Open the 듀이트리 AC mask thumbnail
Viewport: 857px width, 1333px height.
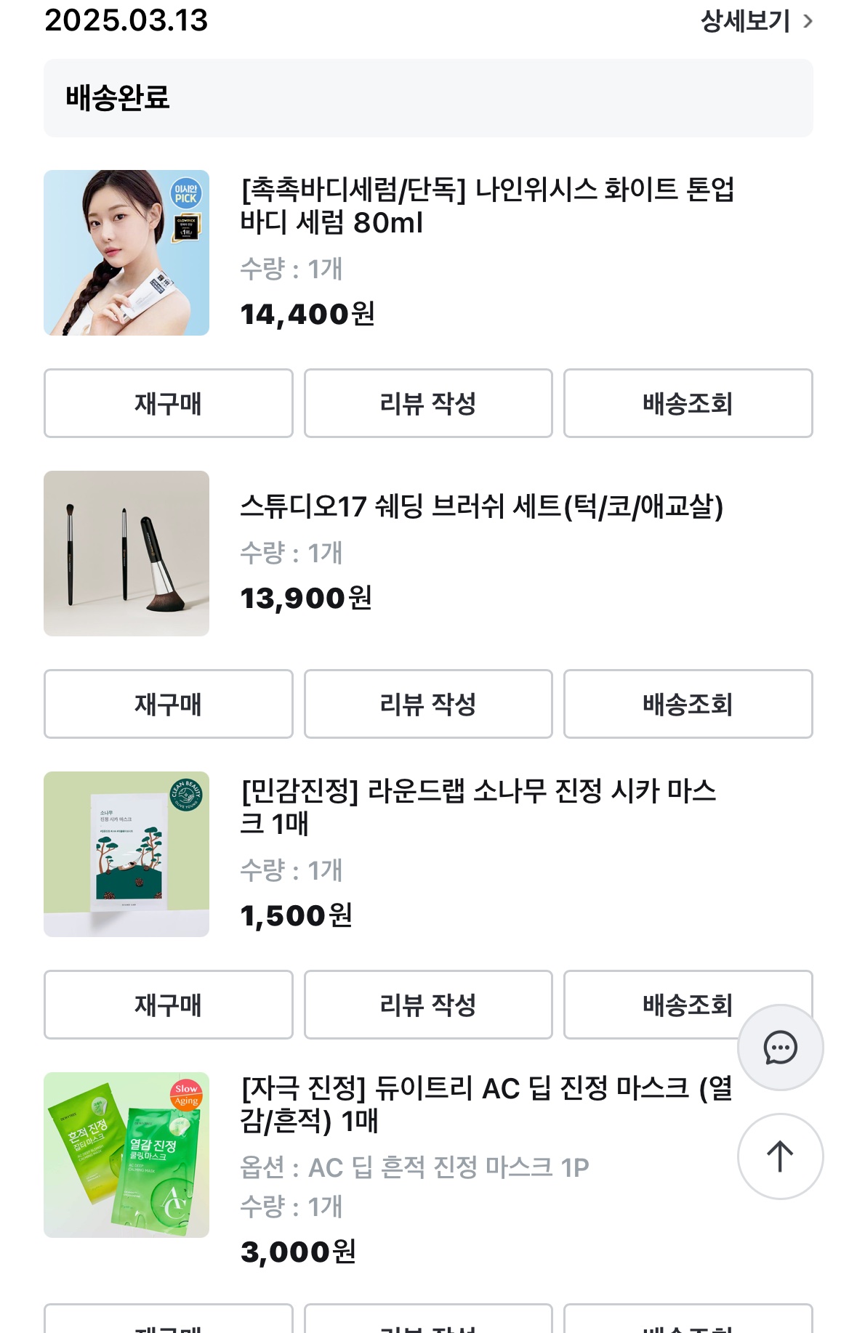point(126,1155)
